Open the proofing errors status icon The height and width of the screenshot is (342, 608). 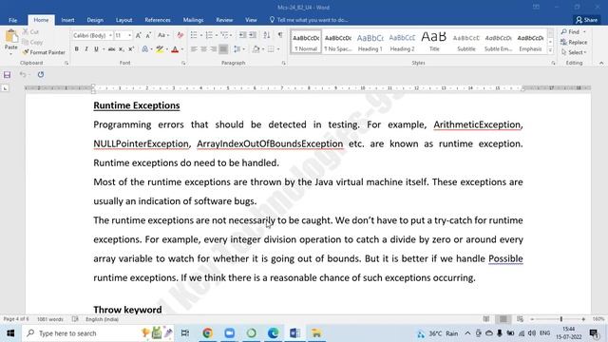click(75, 319)
